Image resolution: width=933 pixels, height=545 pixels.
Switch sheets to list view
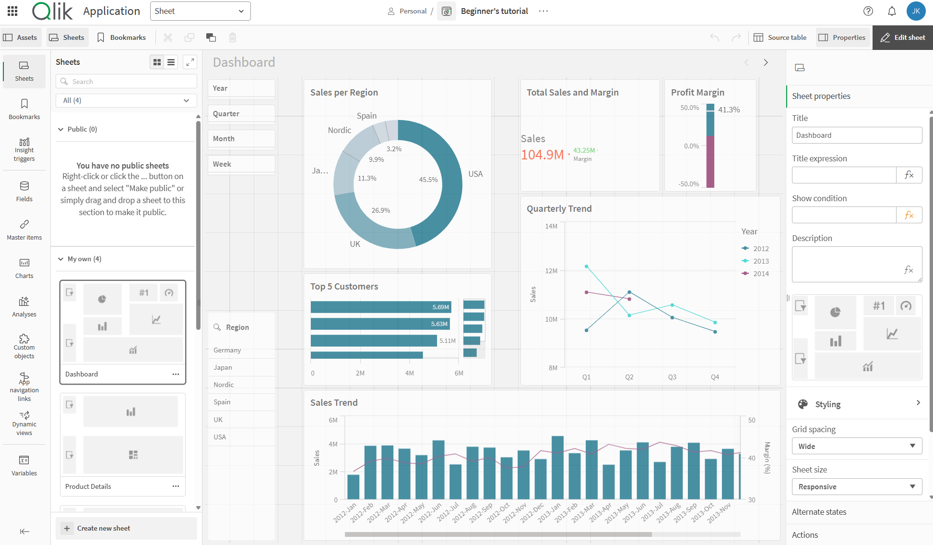pyautogui.click(x=171, y=62)
